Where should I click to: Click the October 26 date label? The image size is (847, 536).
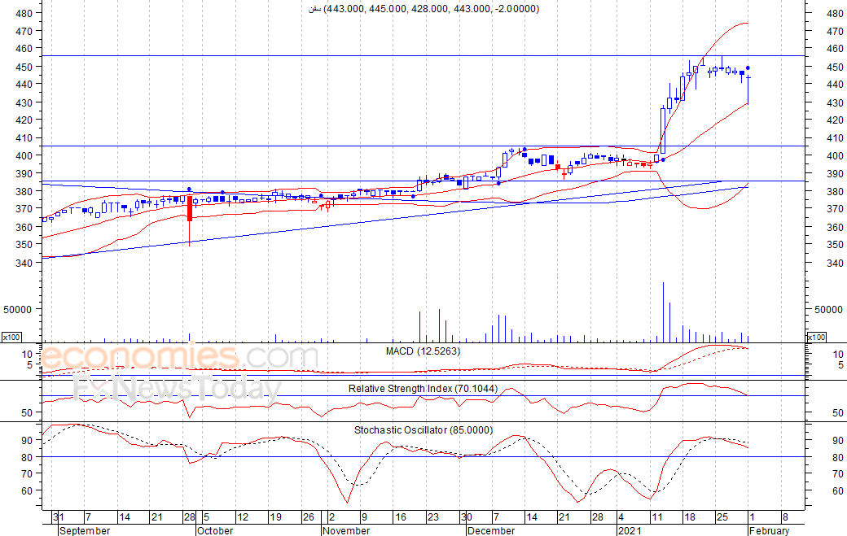(309, 517)
